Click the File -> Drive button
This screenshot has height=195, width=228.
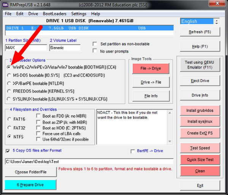[151, 69]
